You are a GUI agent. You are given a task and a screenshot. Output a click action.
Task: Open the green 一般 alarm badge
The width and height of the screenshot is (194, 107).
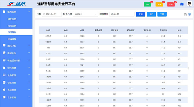(147, 5)
